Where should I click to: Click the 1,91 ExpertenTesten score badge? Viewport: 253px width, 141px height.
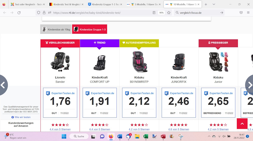point(99,103)
